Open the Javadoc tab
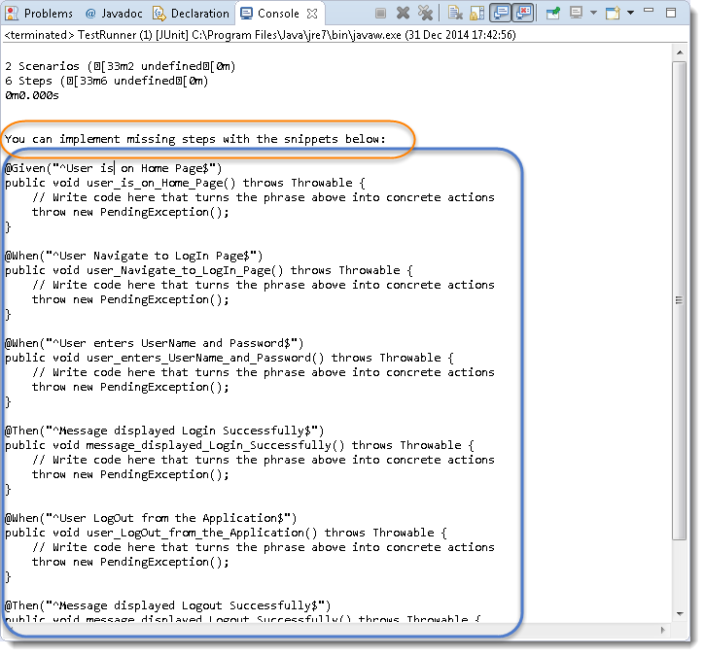Image resolution: width=705 pixels, height=656 pixels. (114, 14)
